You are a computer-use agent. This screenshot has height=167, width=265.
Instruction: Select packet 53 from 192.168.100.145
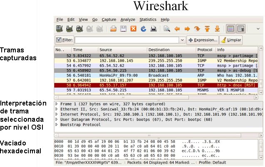pyautogui.click(x=156, y=61)
